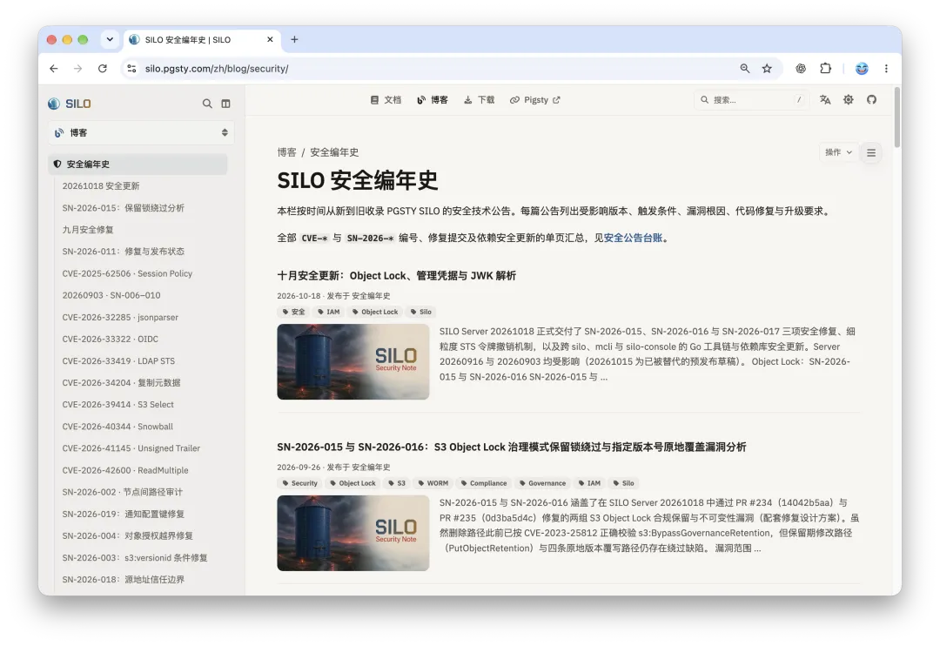The height and width of the screenshot is (646, 940).
Task: Toggle theme via sun icon
Action: (x=849, y=100)
